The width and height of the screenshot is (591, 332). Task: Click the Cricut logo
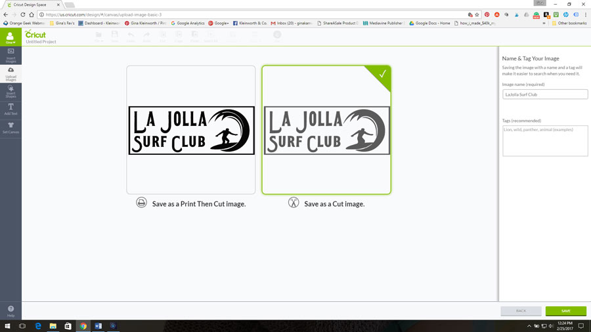[35, 34]
